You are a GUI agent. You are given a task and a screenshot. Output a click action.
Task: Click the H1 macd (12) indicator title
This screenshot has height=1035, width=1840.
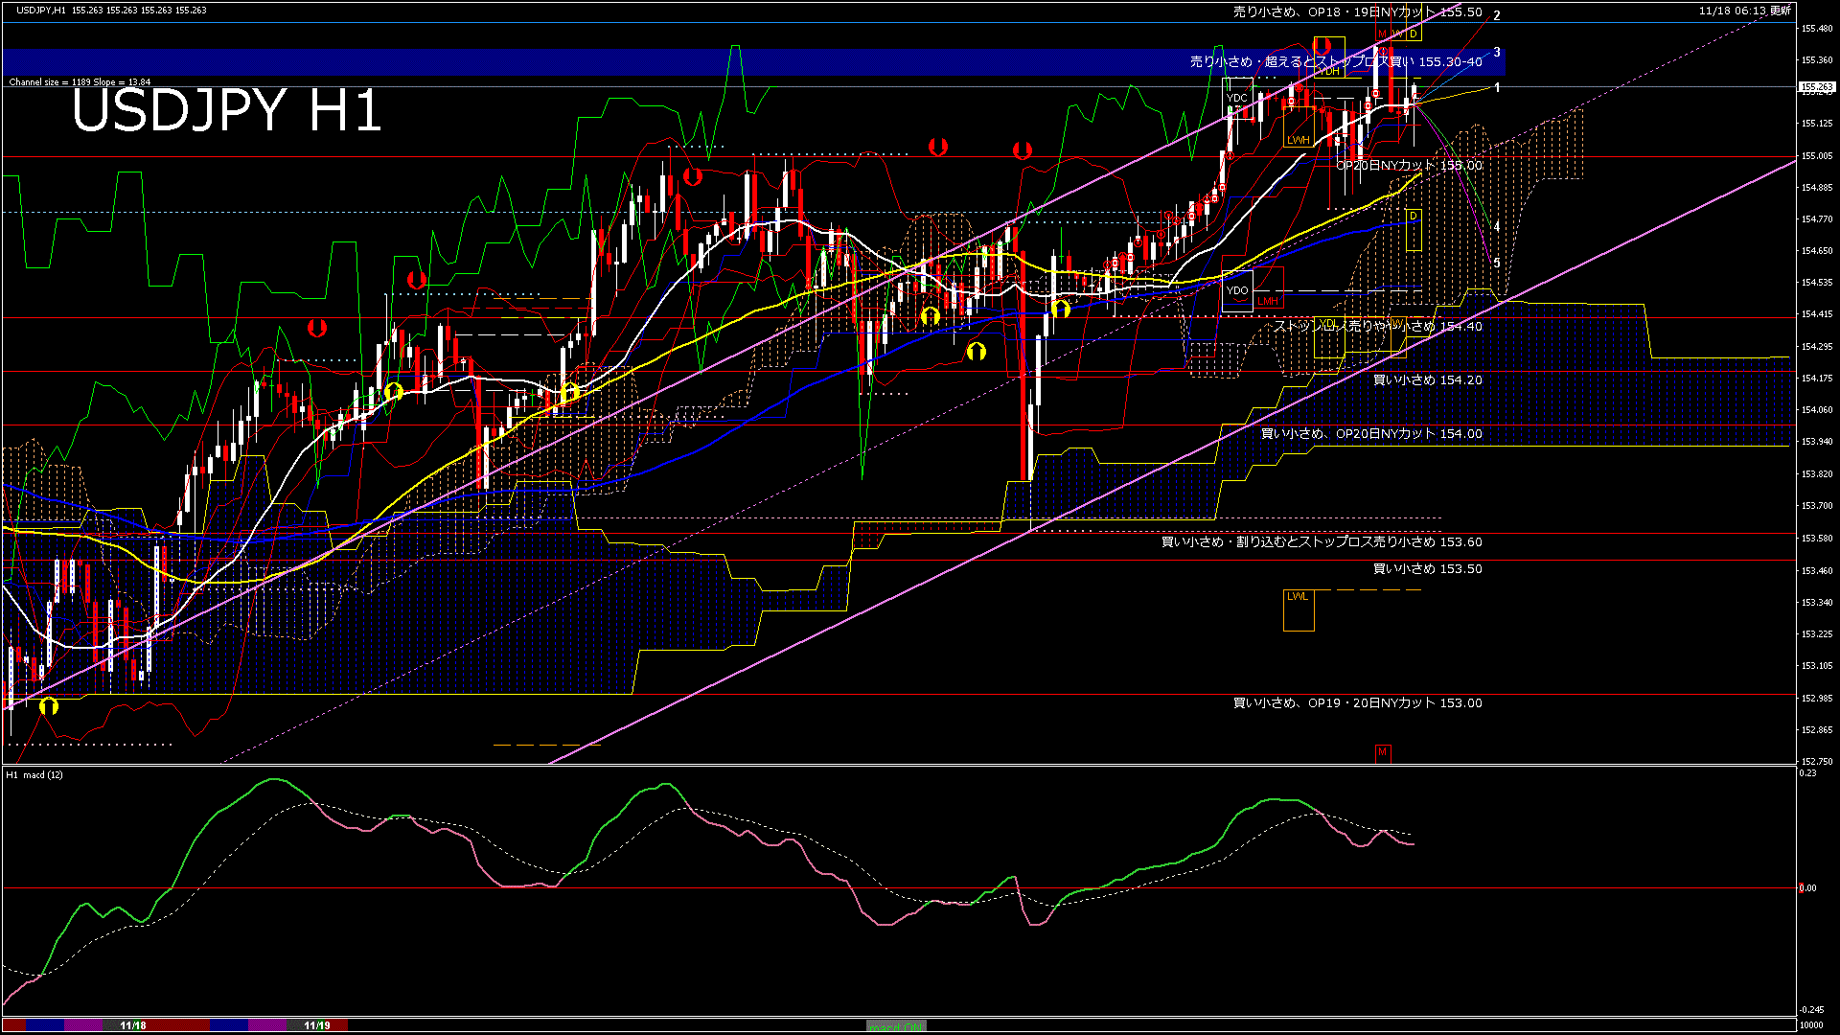(x=35, y=774)
